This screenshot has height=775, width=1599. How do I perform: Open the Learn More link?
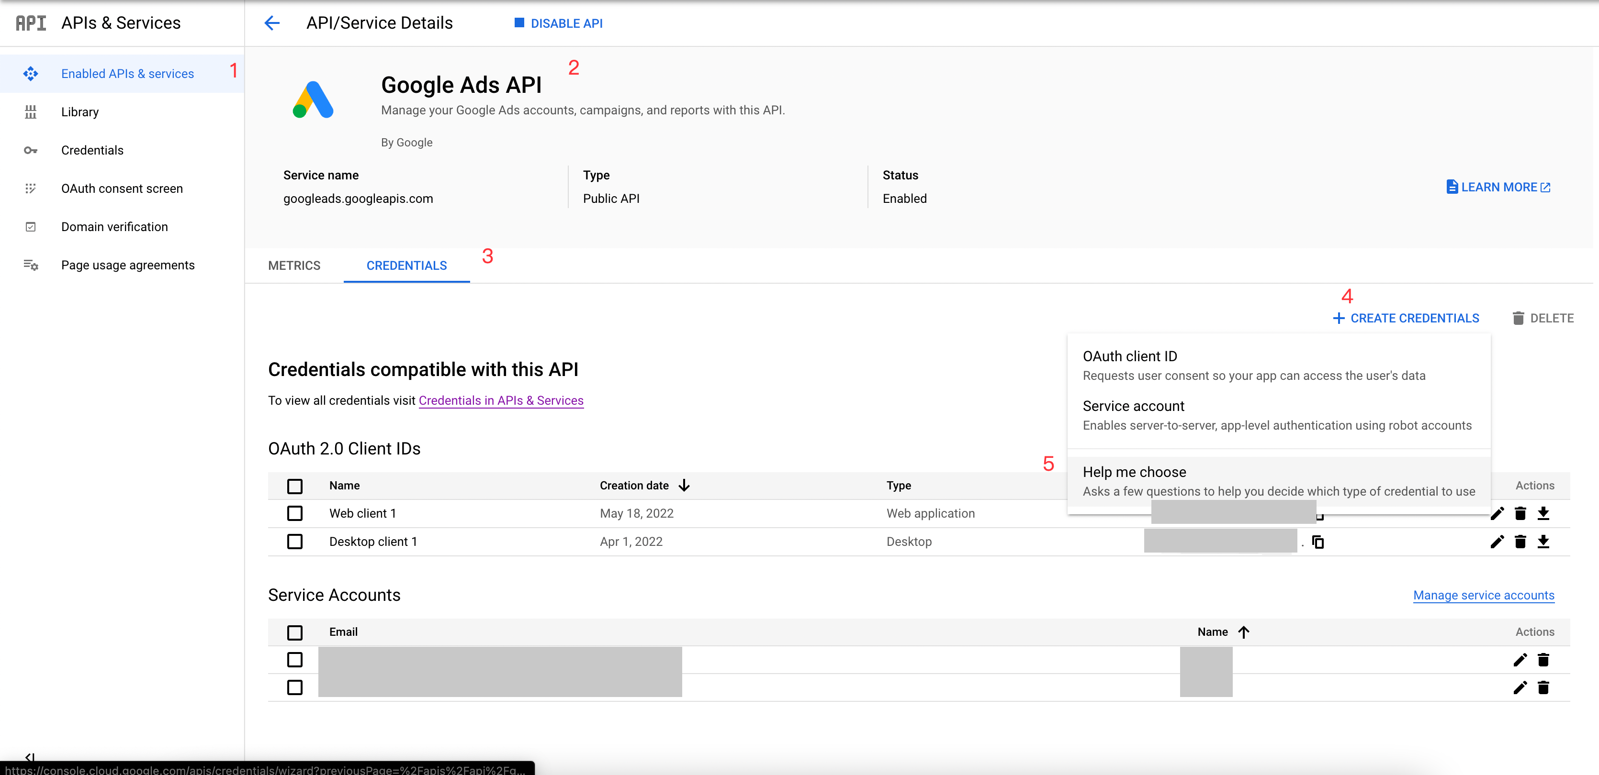1498,187
